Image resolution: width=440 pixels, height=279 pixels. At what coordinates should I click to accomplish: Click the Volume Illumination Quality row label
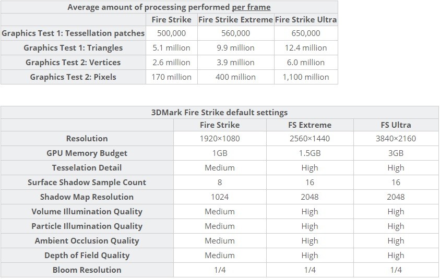[x=87, y=211]
